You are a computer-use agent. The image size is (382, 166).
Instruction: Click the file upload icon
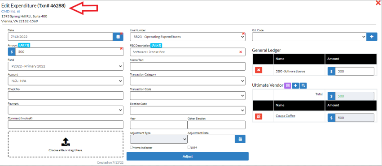point(66,142)
